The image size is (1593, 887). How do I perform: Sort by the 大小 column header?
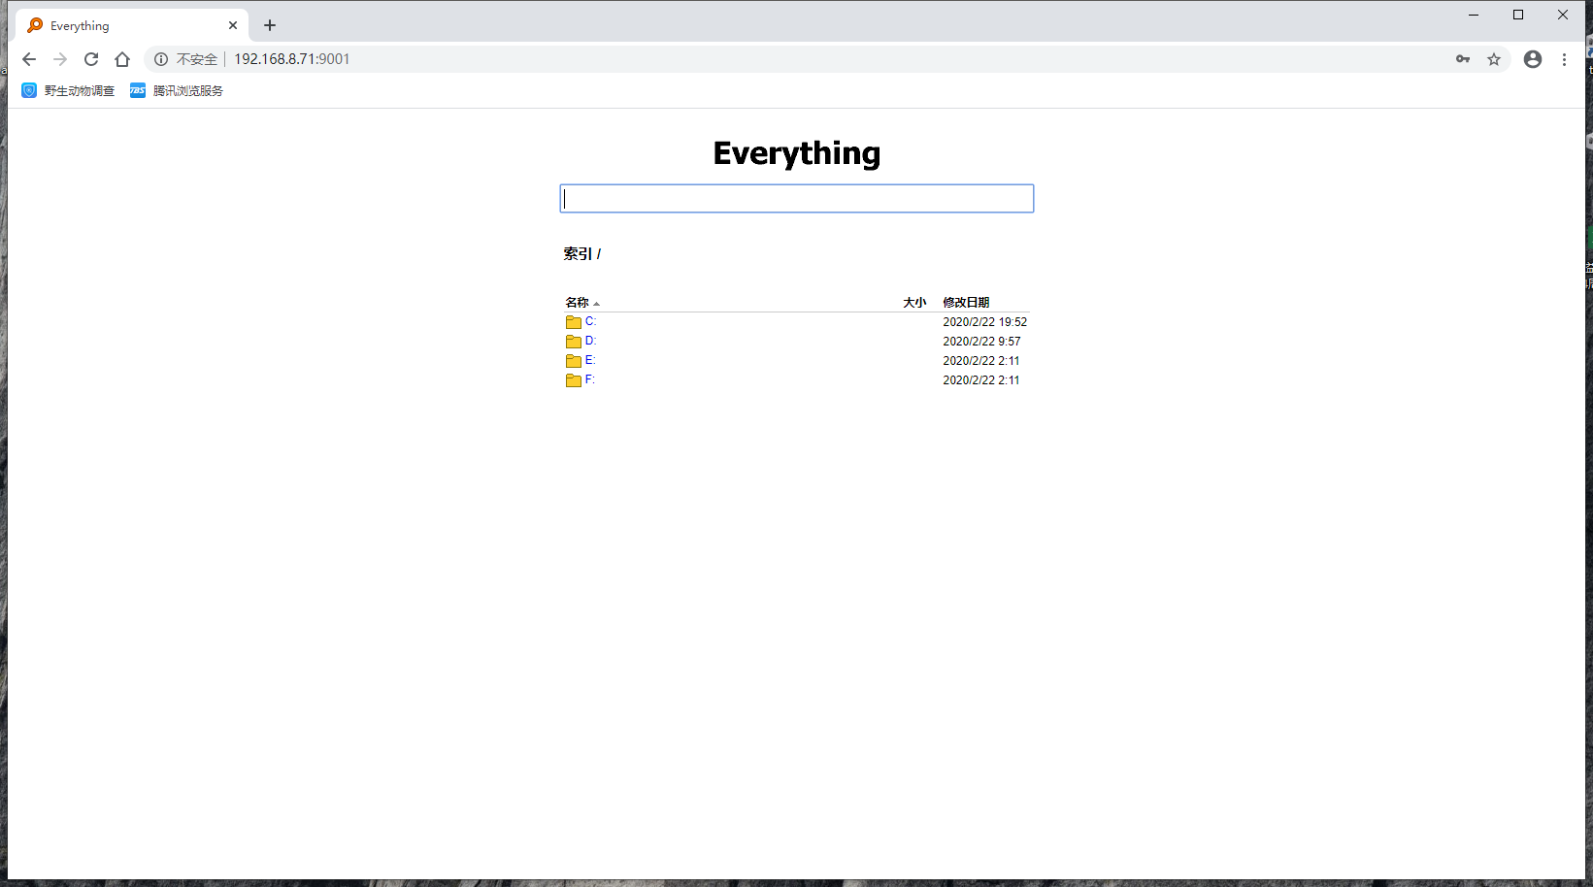point(914,303)
